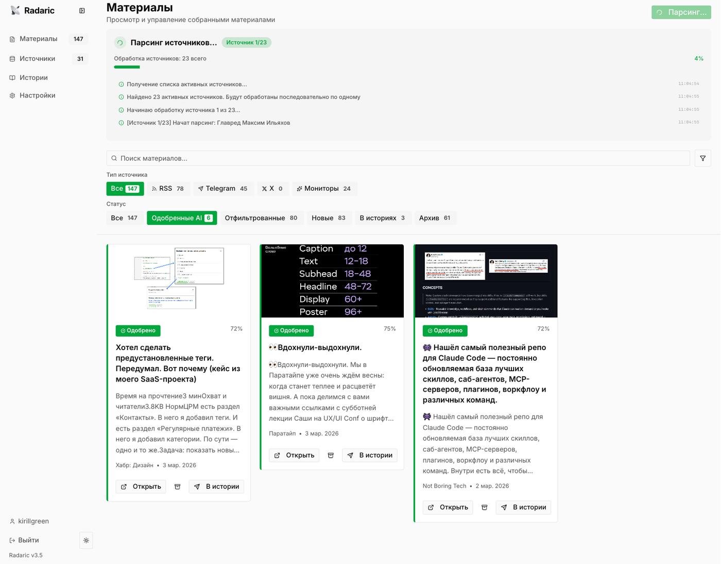
Task: Go to Источники in sidebar
Action: point(37,59)
